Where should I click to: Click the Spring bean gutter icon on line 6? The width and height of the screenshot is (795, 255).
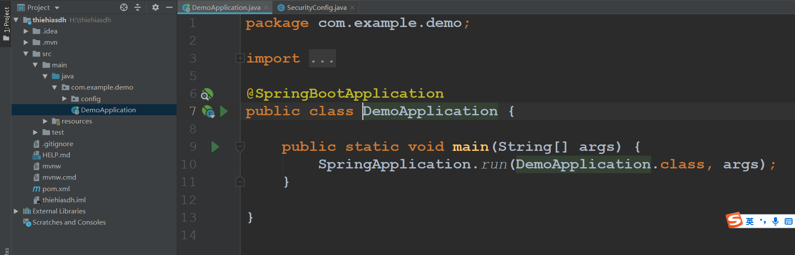tap(207, 94)
